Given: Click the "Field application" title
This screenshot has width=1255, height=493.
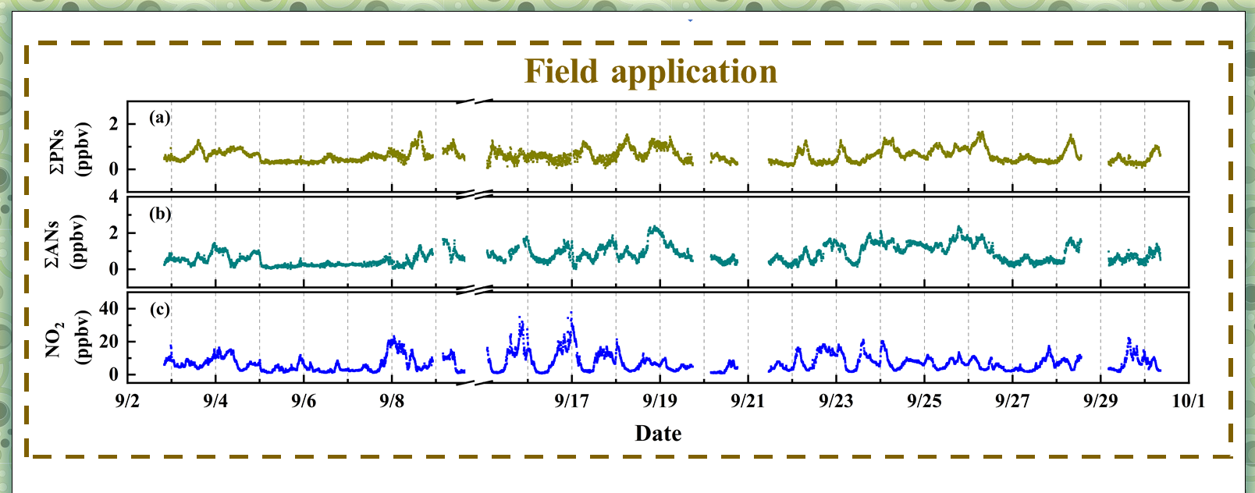Looking at the screenshot, I should tap(650, 72).
